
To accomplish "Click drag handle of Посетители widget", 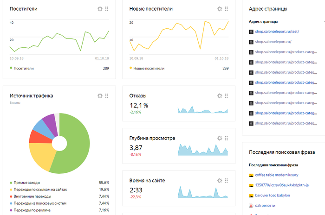I will coord(107,9).
